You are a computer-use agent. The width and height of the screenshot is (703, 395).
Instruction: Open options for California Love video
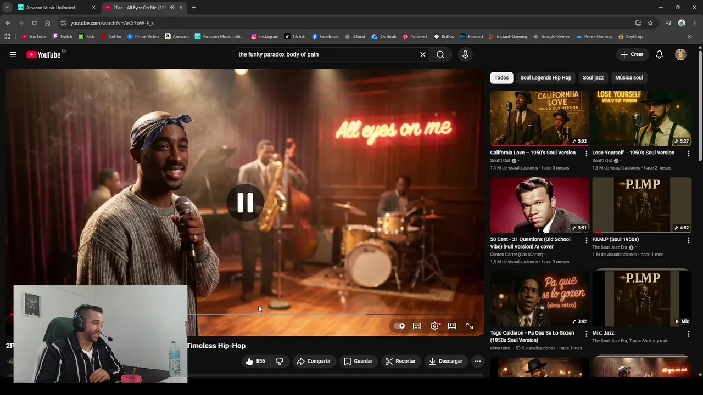pos(586,154)
